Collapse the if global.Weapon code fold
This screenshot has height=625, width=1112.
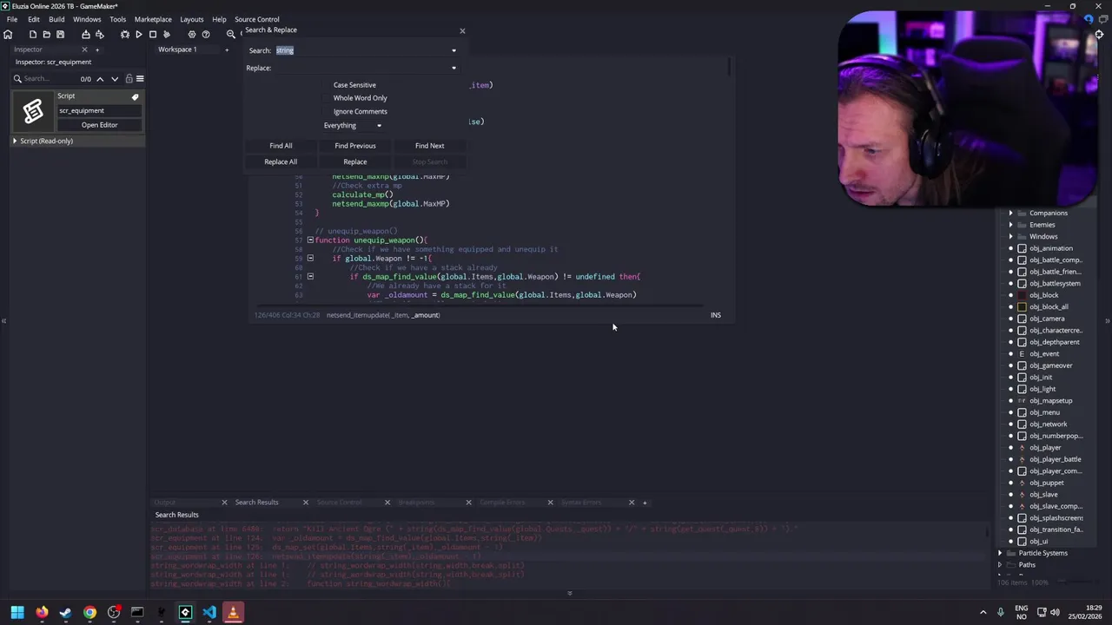pyautogui.click(x=310, y=258)
